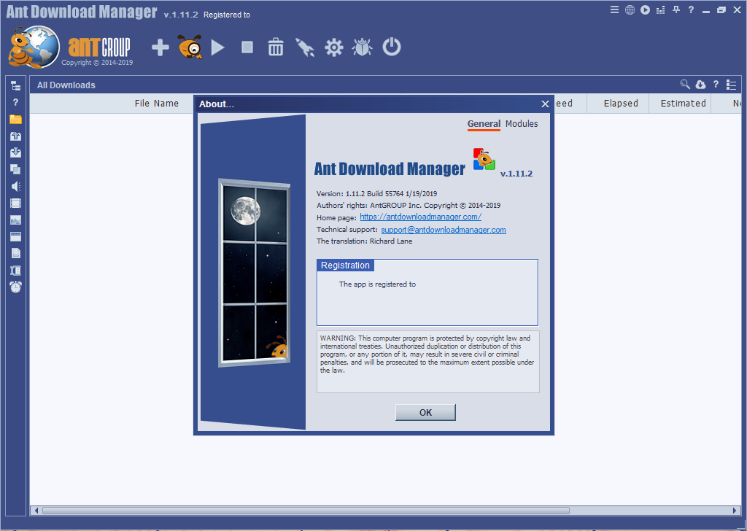Filter videos with the sidebar film strip icon
Screen dimensions: 747x531
tap(16, 204)
